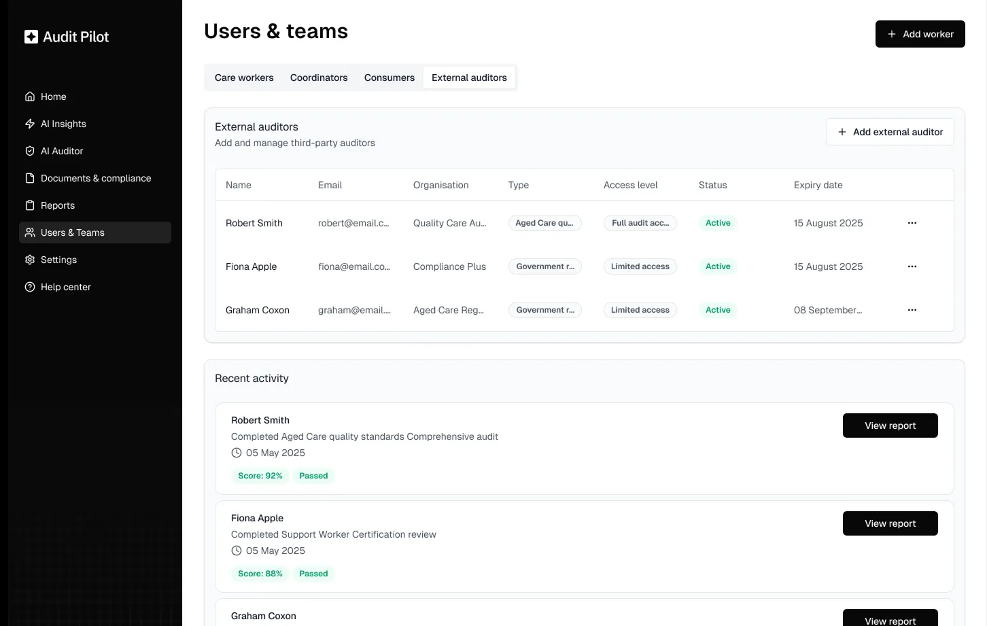Select Graham Coxon in the auditors table
This screenshot has width=987, height=626.
pos(258,310)
